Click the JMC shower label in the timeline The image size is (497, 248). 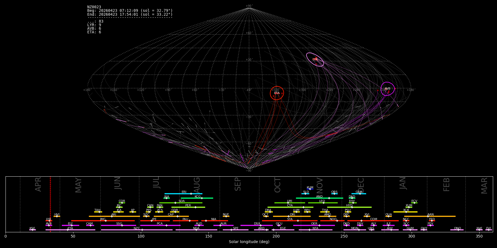pos(103,219)
